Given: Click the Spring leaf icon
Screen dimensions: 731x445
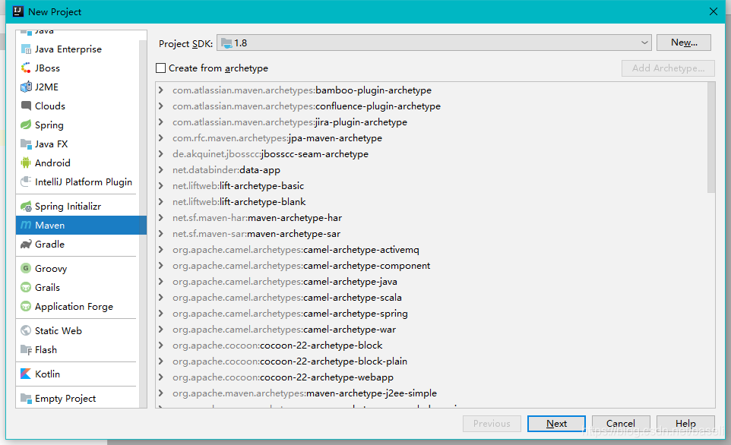Looking at the screenshot, I should 26,125.
